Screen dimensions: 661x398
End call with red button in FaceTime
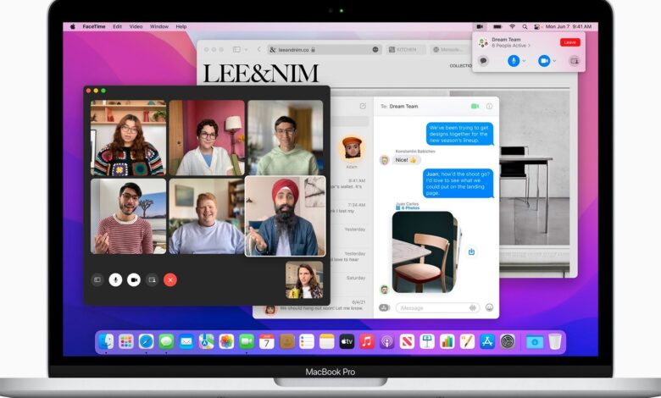pos(170,279)
